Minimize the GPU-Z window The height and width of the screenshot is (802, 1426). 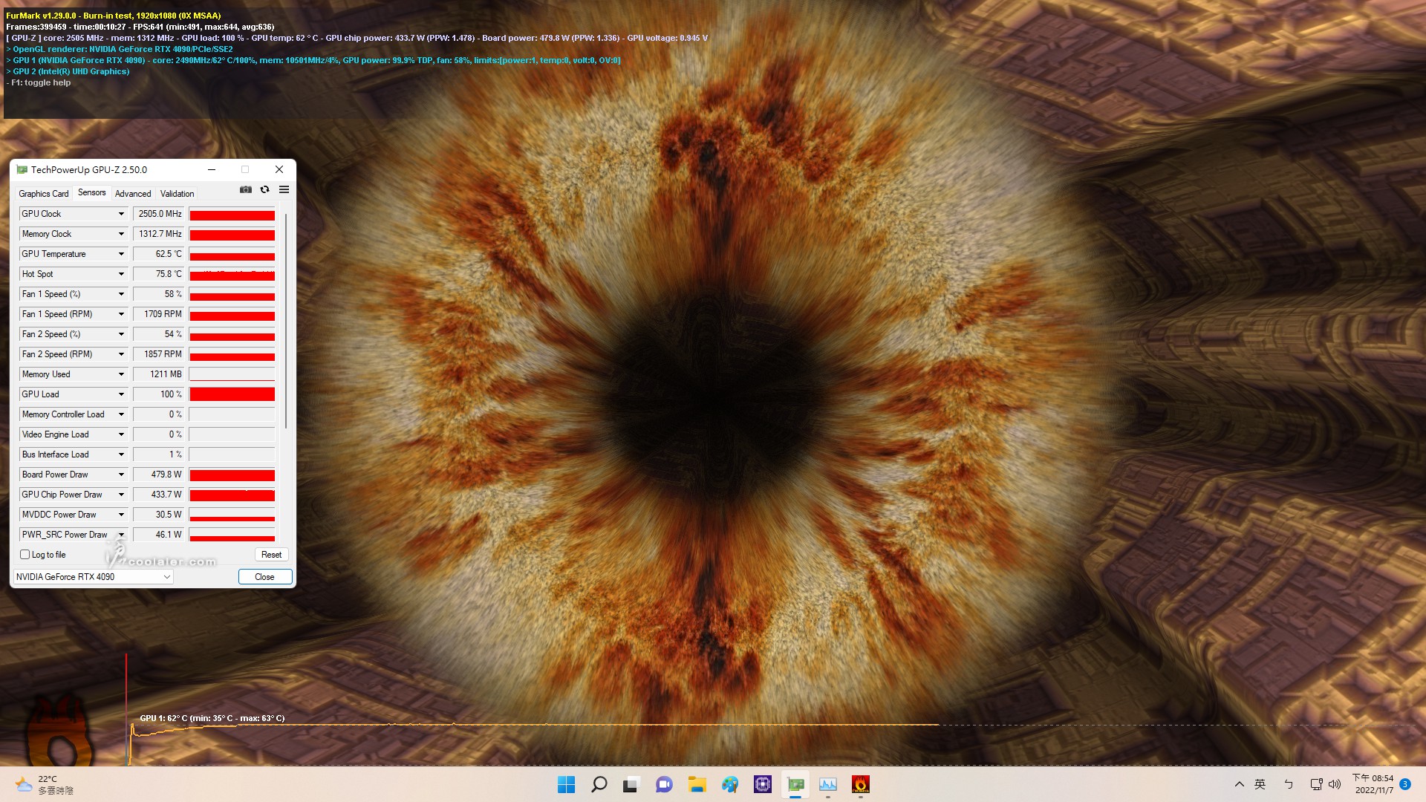point(212,170)
